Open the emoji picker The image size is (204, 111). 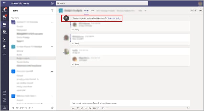click(82, 108)
